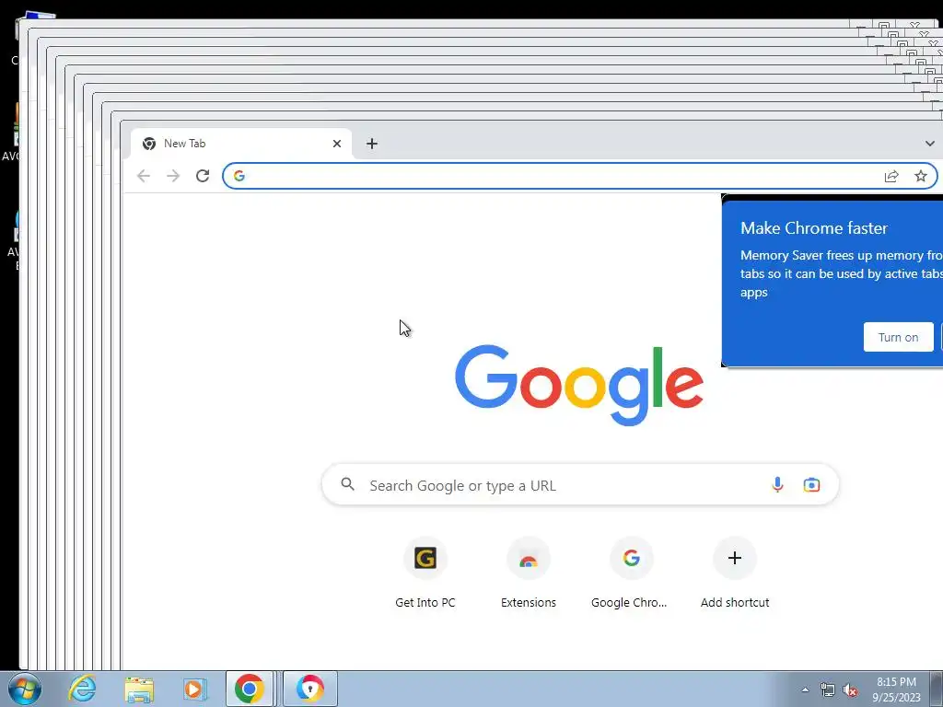
Task: Launch Internet Explorer from taskbar
Action: 82,689
